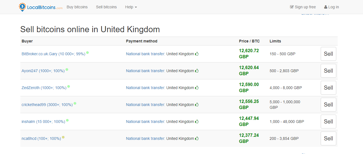The width and height of the screenshot is (363, 154).
Task: Click the Payment method column header
Action: coord(142,41)
